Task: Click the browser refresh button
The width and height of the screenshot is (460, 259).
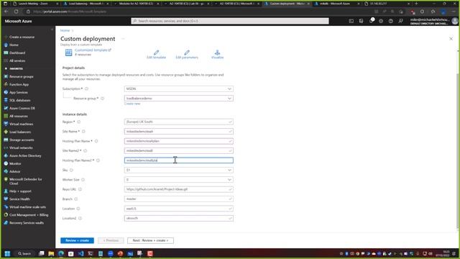Action: coord(16,12)
